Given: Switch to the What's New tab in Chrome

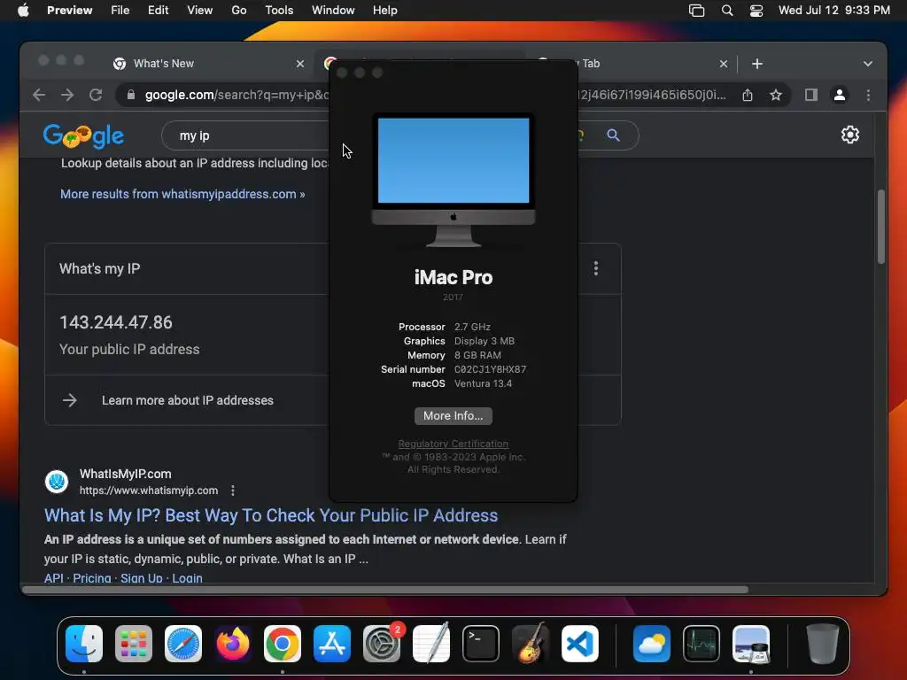Looking at the screenshot, I should [164, 64].
